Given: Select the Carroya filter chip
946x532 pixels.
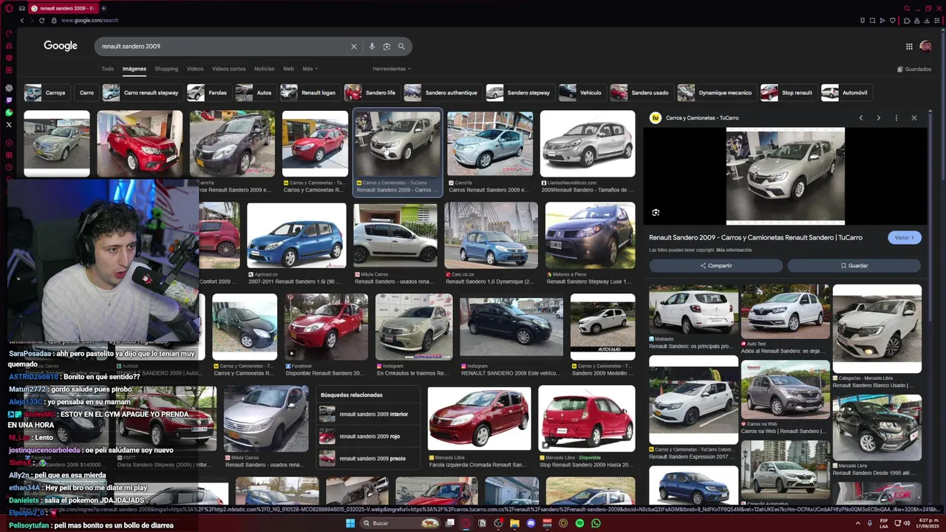Looking at the screenshot, I should [x=46, y=92].
